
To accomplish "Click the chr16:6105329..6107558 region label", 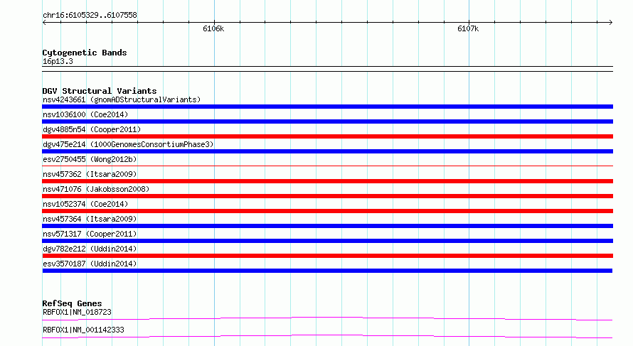I will (x=90, y=15).
